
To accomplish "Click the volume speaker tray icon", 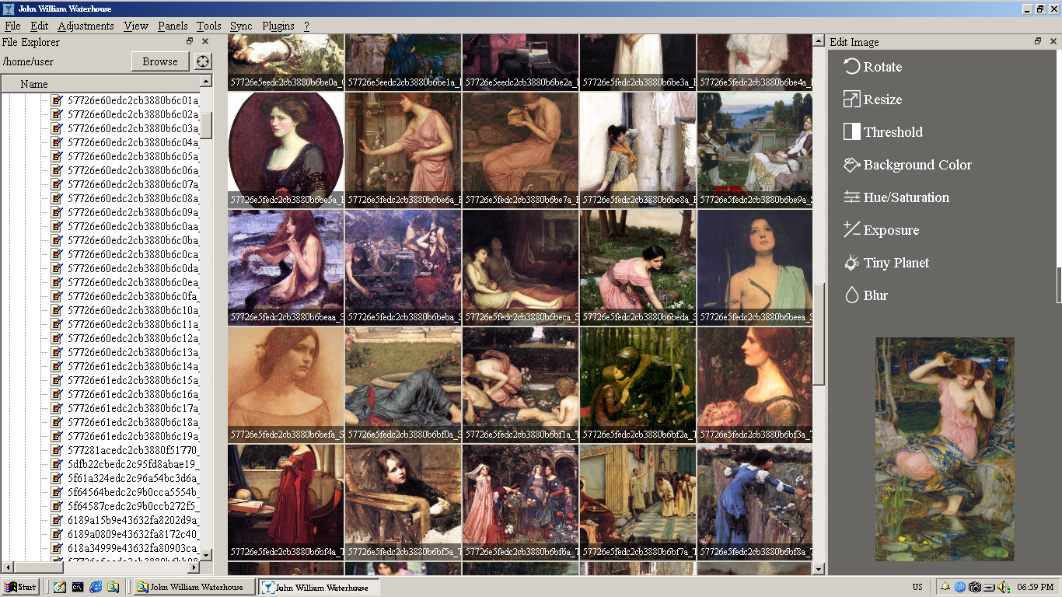I will point(1003,588).
